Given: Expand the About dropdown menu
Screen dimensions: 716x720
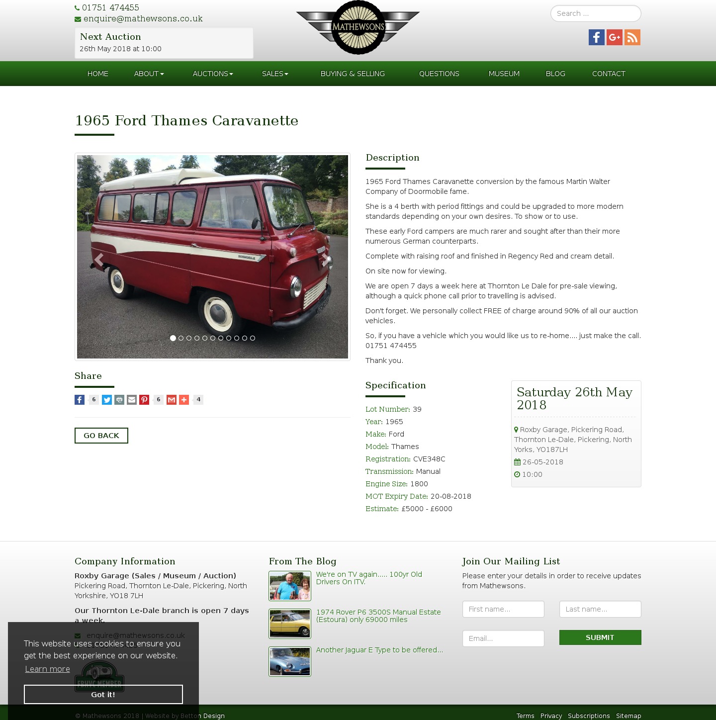Looking at the screenshot, I should pos(149,74).
